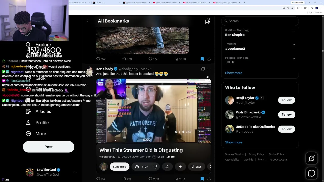Open more options on Xen Shady post
Image resolution: width=324 pixels, height=182 pixels.
(x=209, y=69)
